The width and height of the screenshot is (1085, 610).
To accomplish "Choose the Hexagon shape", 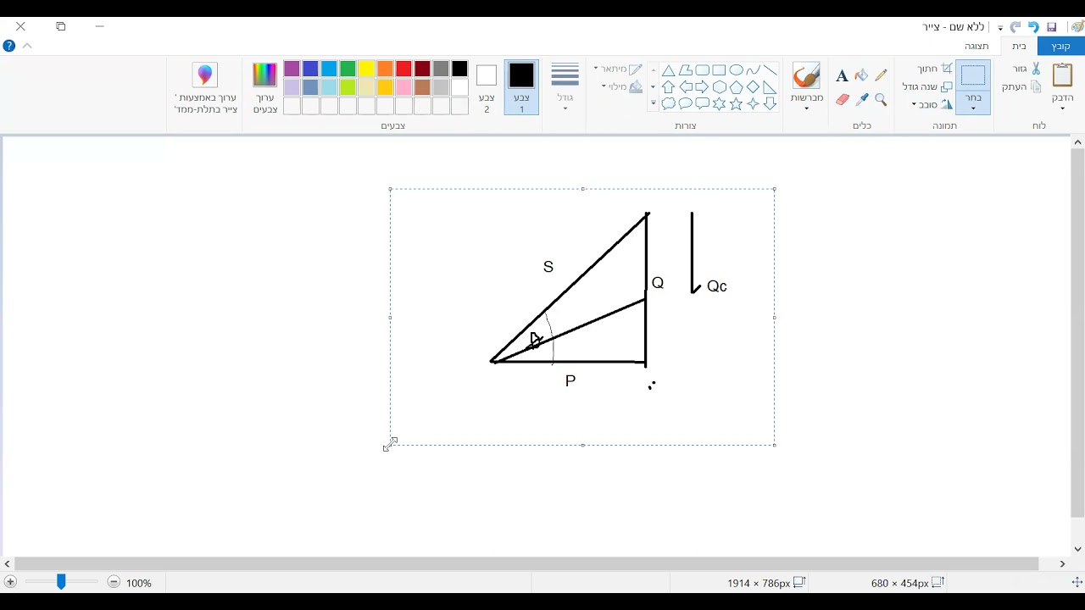I will [x=719, y=87].
